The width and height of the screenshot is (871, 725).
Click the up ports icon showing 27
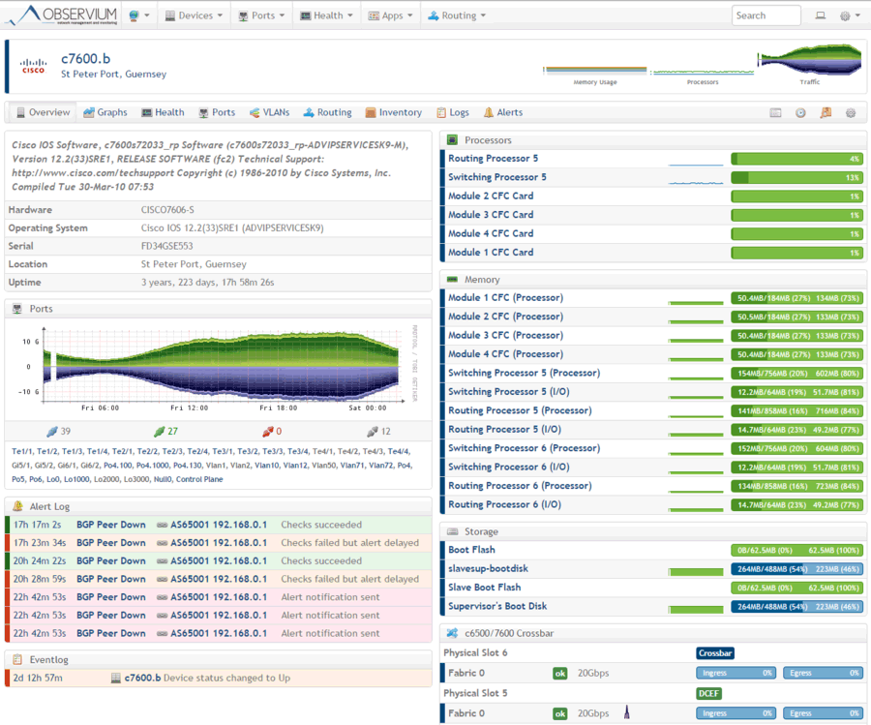point(159,431)
